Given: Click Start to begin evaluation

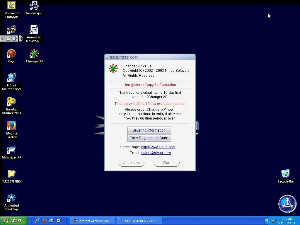Looking at the screenshot, I should pos(167,163).
